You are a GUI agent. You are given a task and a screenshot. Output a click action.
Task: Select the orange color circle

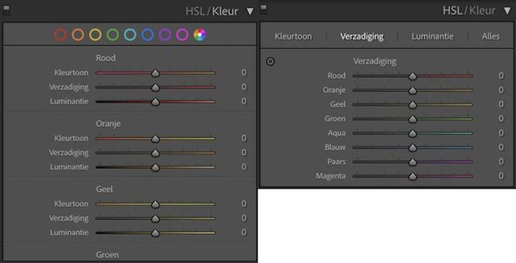[x=78, y=35]
